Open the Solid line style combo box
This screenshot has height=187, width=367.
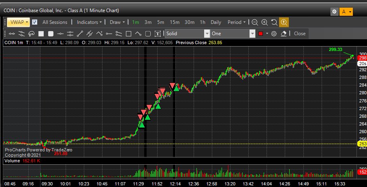tap(187, 34)
